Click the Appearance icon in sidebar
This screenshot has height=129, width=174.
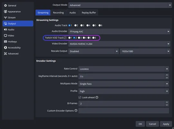point(5,11)
